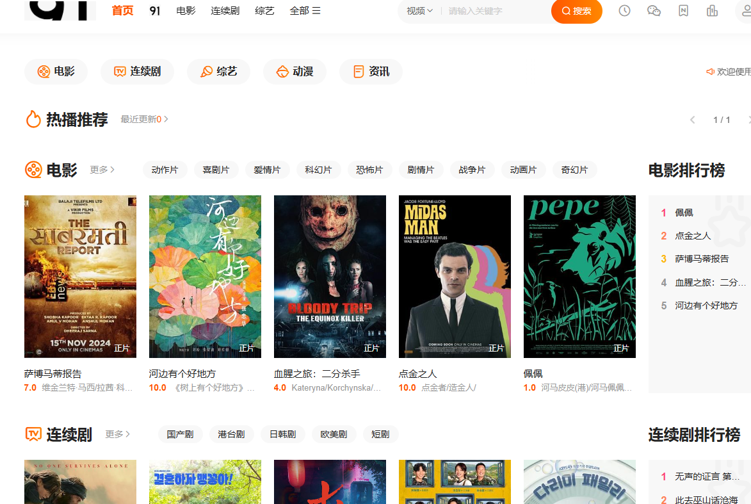Image resolution: width=751 pixels, height=504 pixels.
Task: Switch to the 连续剧 top nav tab
Action: tap(225, 10)
